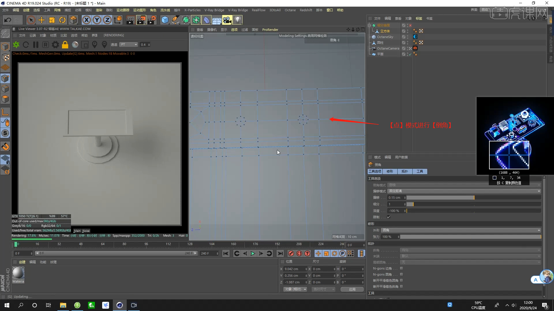Play the animation forward
The height and width of the screenshot is (311, 554).
(253, 253)
